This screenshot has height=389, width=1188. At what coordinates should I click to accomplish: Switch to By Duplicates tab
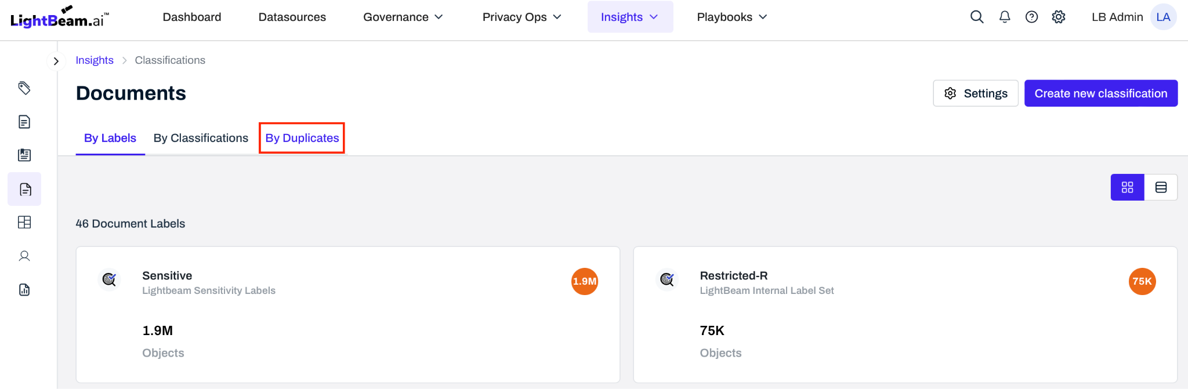[x=302, y=138]
